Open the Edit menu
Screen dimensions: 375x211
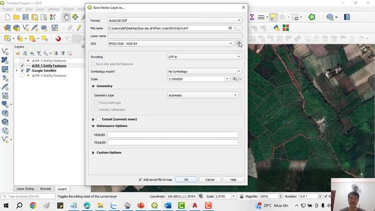19,9
